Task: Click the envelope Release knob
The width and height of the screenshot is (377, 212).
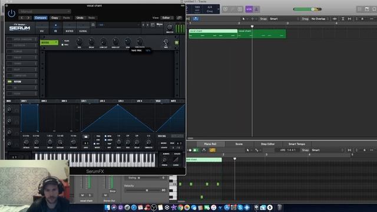Action: click(x=73, y=142)
